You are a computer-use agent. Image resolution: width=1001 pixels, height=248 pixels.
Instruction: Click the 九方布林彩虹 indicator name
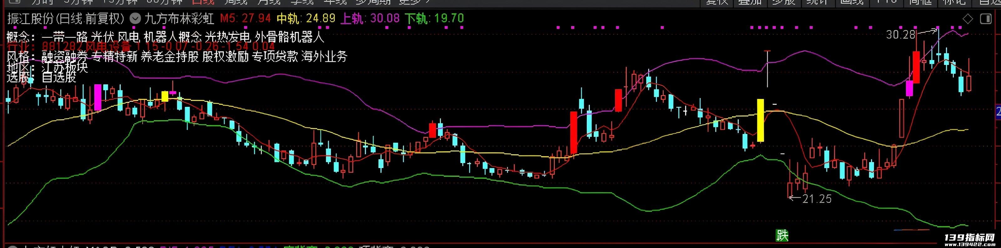tap(179, 18)
